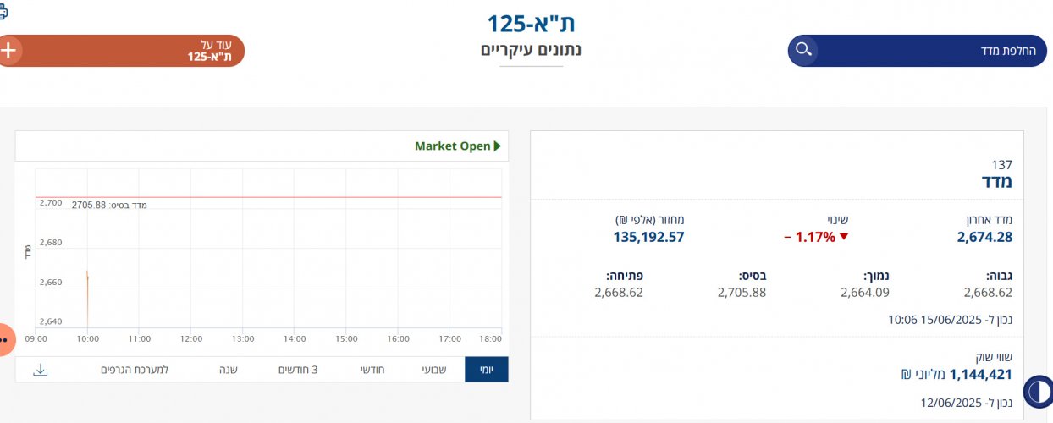The height and width of the screenshot is (423, 1053).
Task: Select the יומי daily chart tab
Action: click(486, 370)
